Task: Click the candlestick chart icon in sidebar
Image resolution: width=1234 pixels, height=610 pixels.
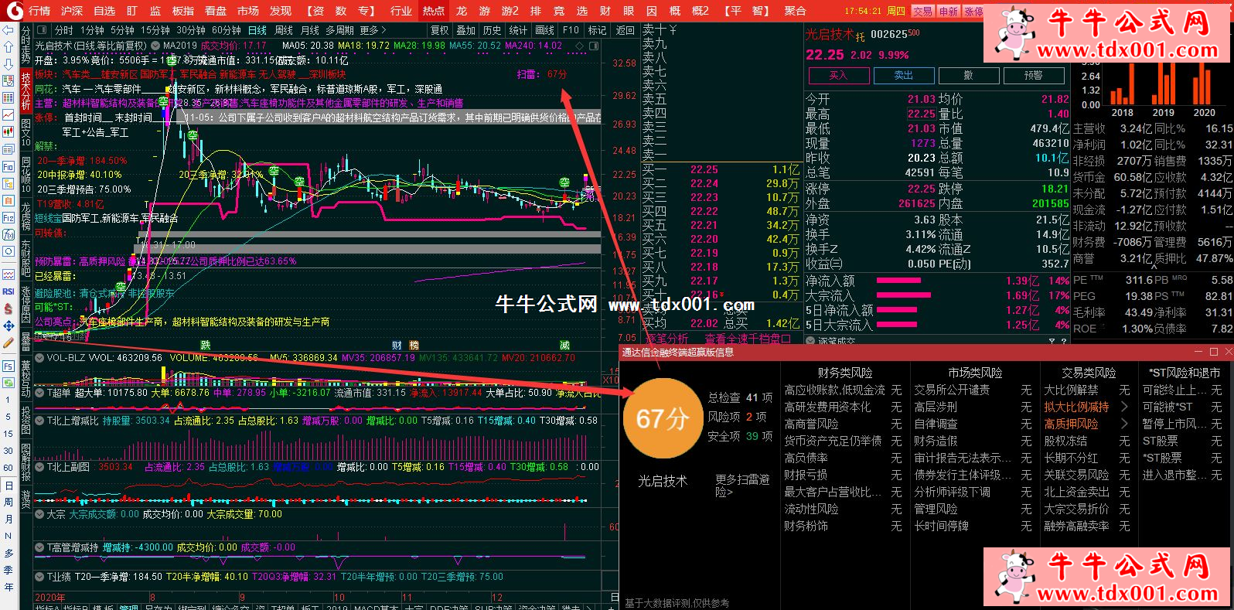Action: pyautogui.click(x=8, y=131)
